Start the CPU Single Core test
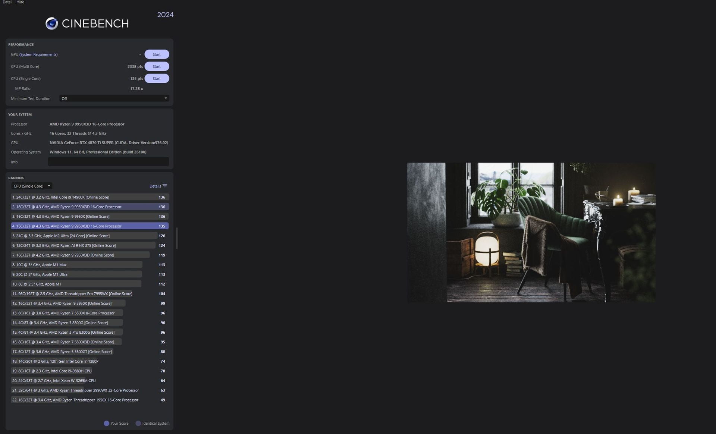Image resolution: width=716 pixels, height=434 pixels. click(x=157, y=79)
